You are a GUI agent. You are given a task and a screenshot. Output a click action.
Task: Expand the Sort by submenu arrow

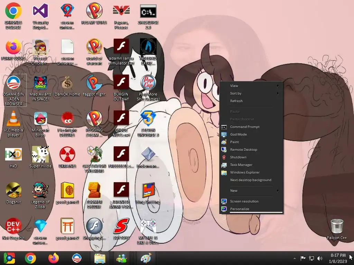tap(278, 94)
